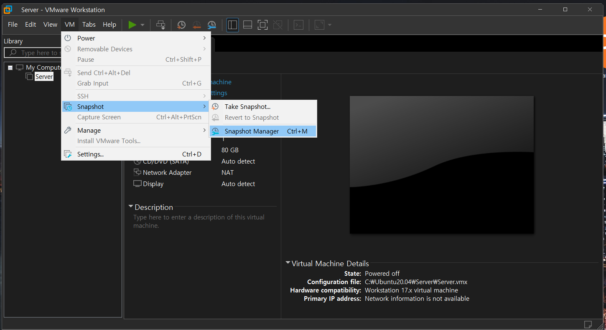Click the Powered off state value
Screen dimensions: 606x330
click(382, 274)
